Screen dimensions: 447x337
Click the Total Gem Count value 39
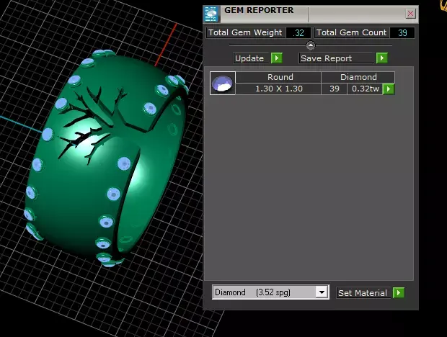pyautogui.click(x=402, y=32)
